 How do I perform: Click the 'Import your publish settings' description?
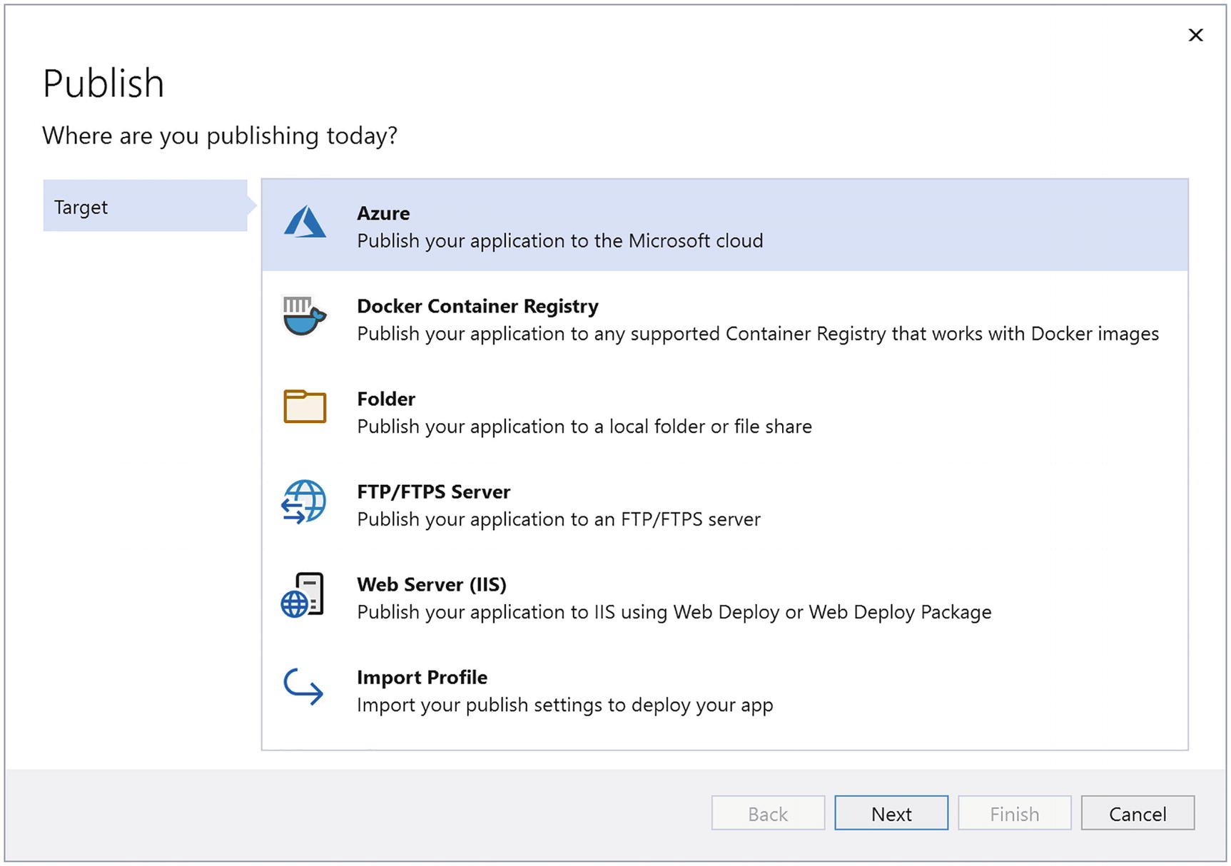tap(564, 705)
